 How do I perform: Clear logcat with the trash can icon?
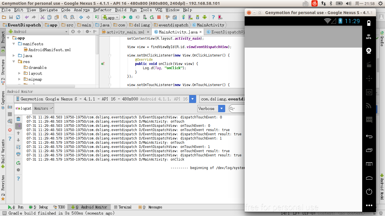(18, 119)
